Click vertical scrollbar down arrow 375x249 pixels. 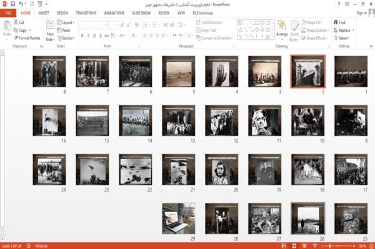[2, 238]
